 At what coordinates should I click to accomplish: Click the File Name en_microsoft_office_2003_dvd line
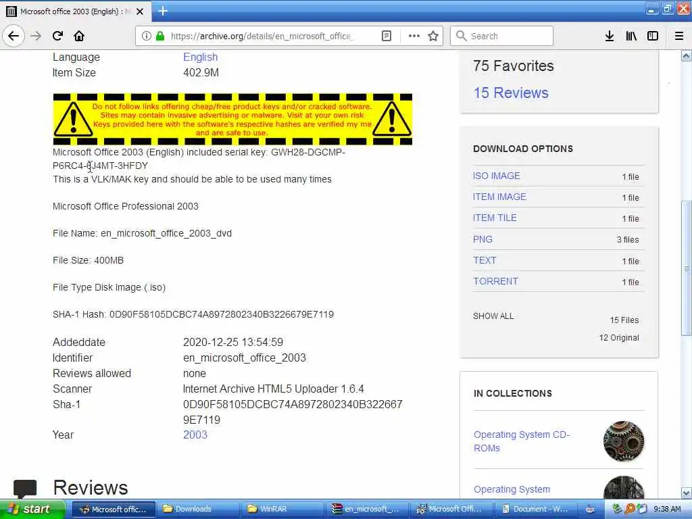pos(142,233)
